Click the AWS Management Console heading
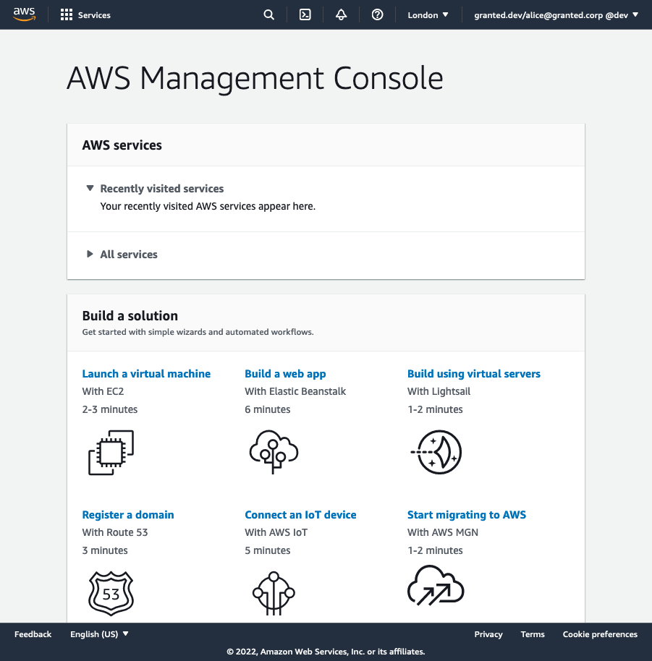The width and height of the screenshot is (652, 661). (255, 78)
